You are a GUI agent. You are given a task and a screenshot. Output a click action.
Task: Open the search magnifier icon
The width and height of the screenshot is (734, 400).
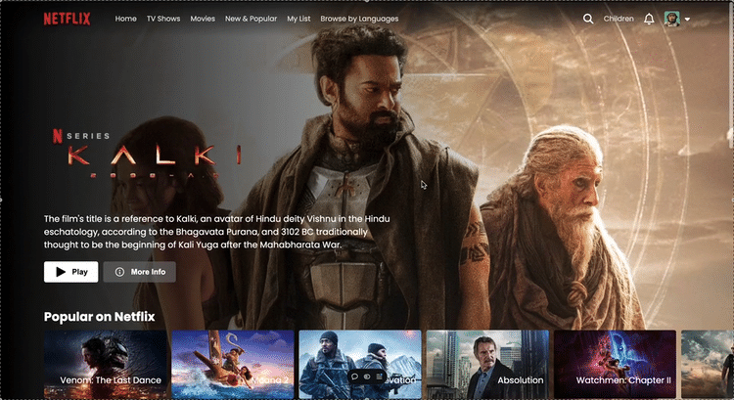588,19
